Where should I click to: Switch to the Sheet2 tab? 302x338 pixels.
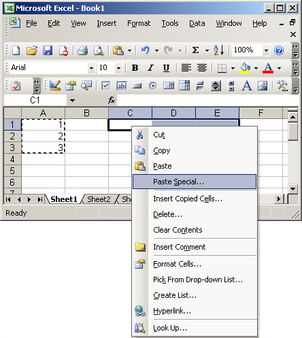pyautogui.click(x=99, y=199)
